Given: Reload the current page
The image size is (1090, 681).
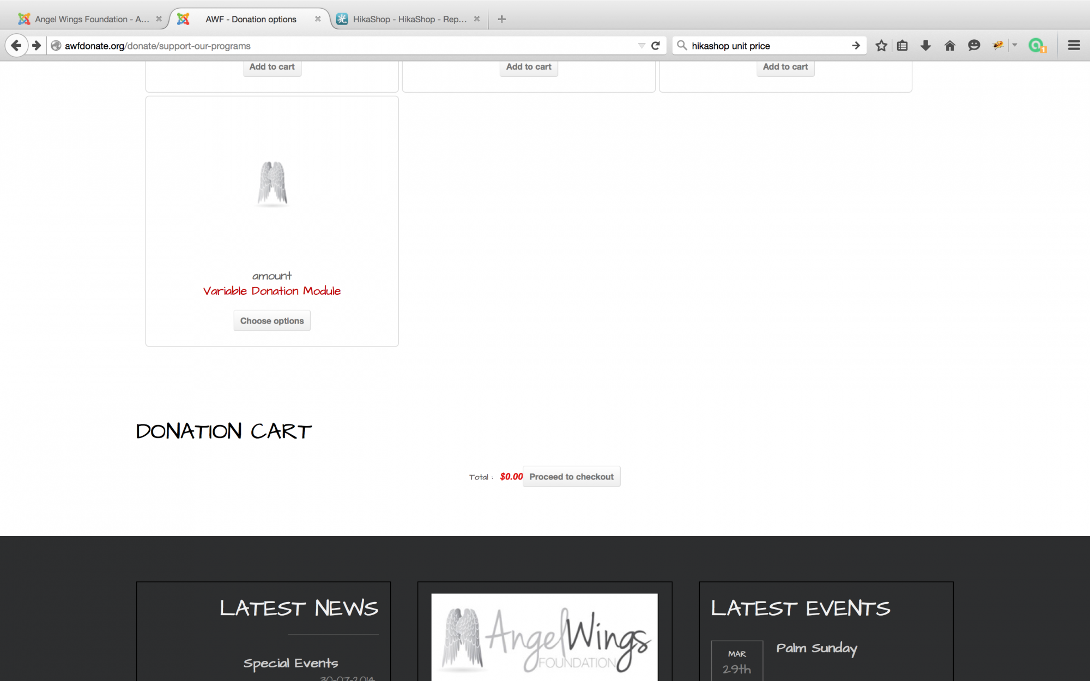Looking at the screenshot, I should click(x=656, y=46).
